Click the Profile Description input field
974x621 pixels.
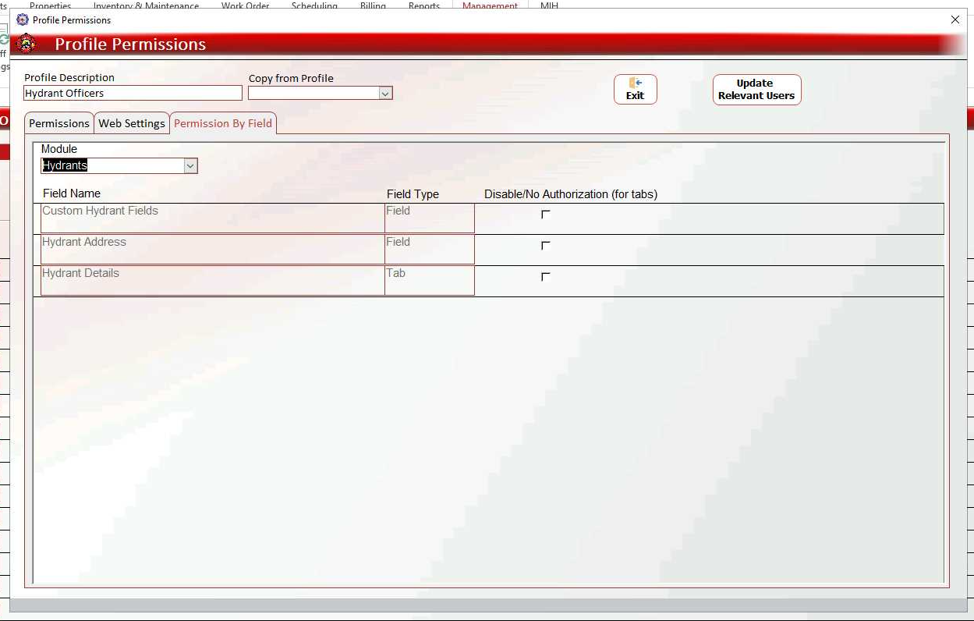pyautogui.click(x=133, y=93)
